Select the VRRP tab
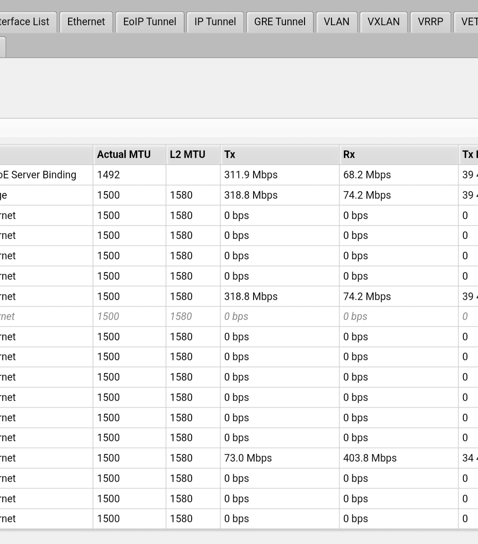This screenshot has width=478, height=544. [x=430, y=21]
